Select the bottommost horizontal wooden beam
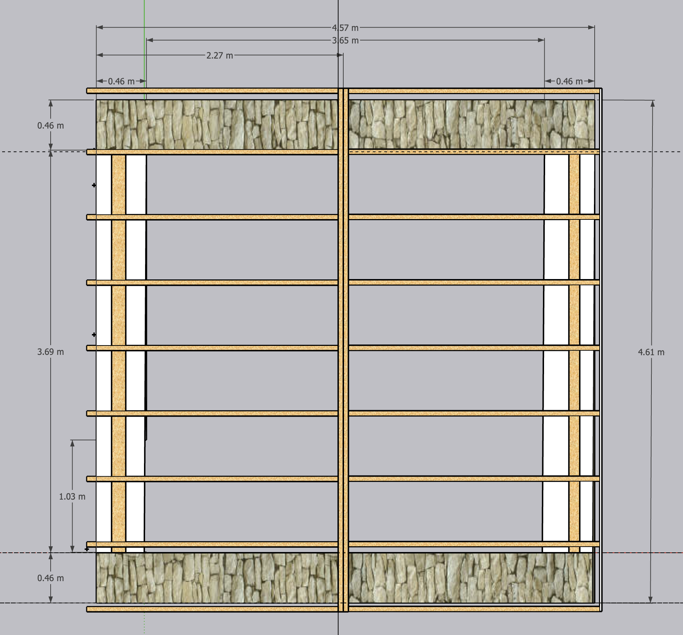 (344, 609)
